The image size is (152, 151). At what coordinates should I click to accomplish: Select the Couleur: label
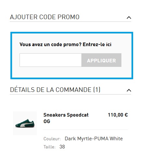tap(52, 139)
